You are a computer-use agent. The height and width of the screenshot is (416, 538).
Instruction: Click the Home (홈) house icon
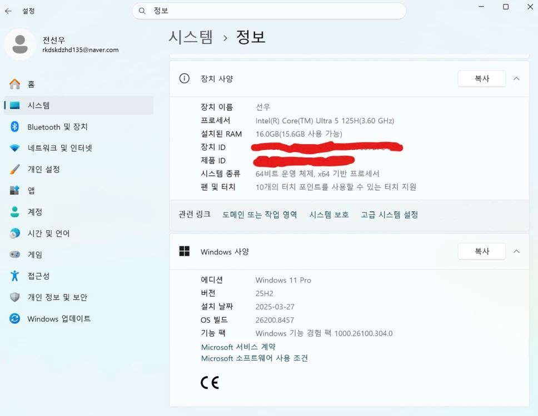coord(14,84)
